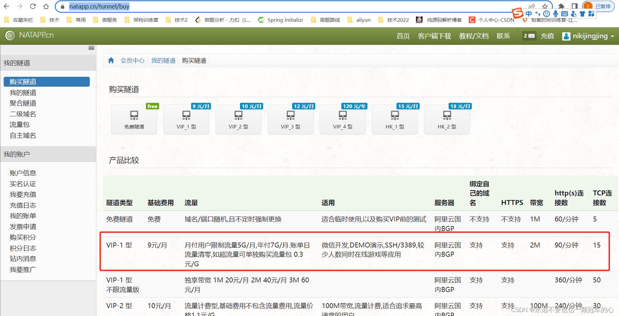Screen dimensions: 619x316
Task: Toggle Sogou 中 Chinese/English input mode
Action: (529, 14)
